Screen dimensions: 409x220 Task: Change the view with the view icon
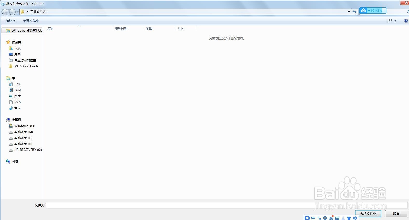click(x=390, y=21)
